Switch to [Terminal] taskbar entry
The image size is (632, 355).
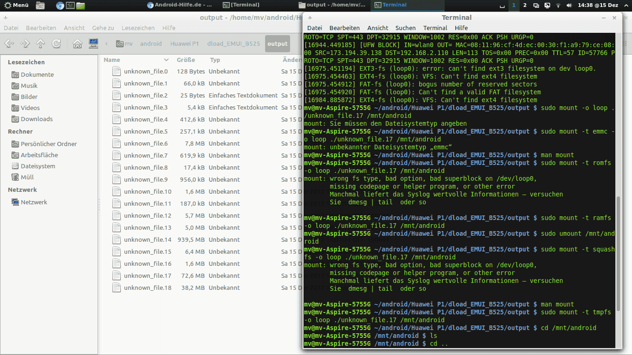tap(241, 5)
